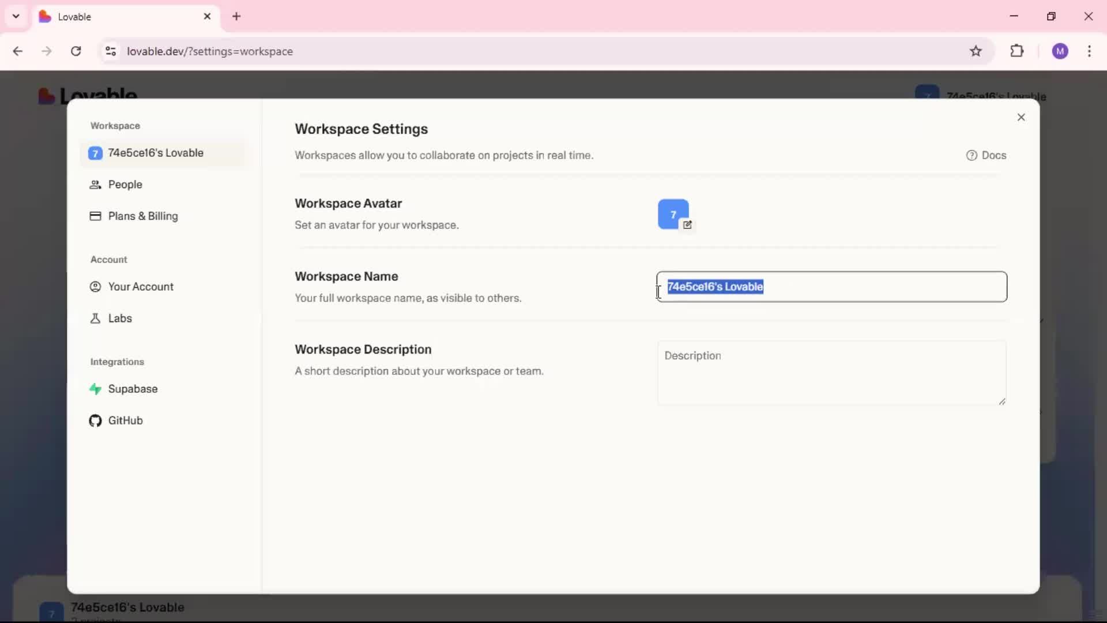Click 74e5ce16's Lovable at page bottom
This screenshot has width=1107, height=623.
click(127, 607)
